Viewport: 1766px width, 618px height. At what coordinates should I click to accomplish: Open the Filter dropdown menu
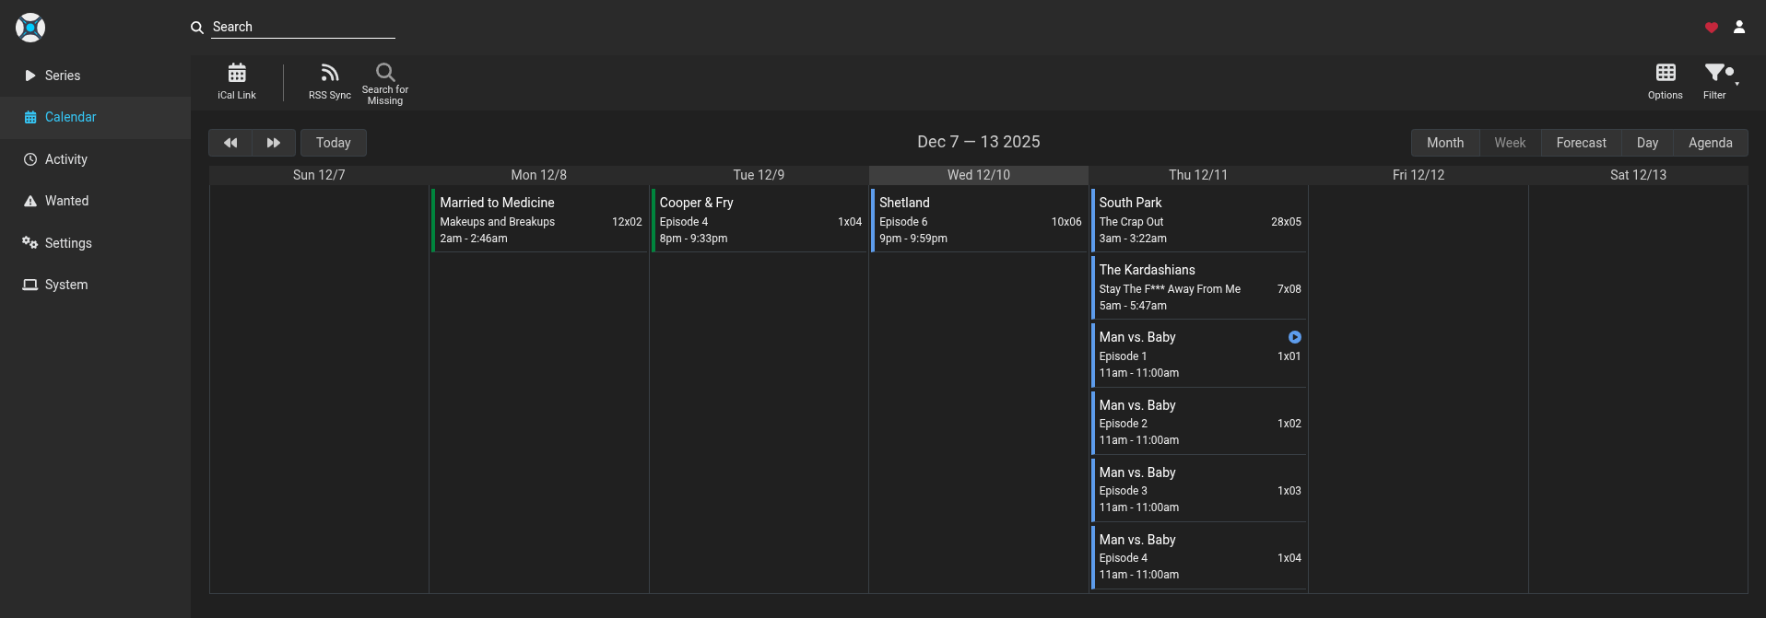pyautogui.click(x=1716, y=74)
